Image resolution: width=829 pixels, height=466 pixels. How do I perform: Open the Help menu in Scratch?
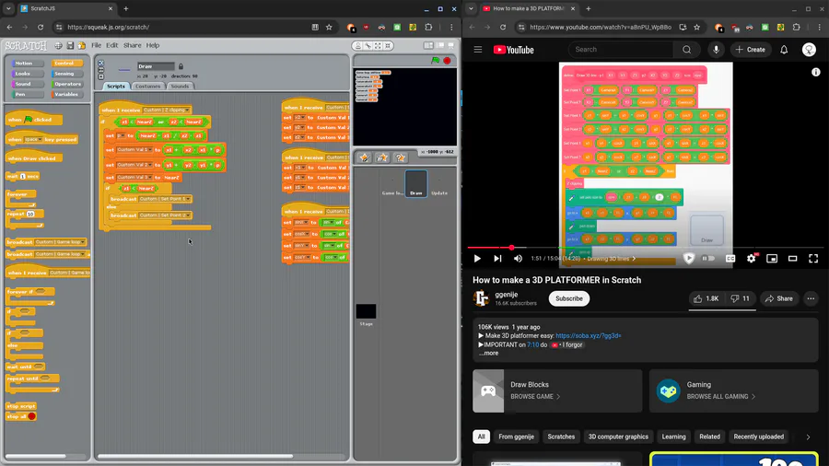click(x=153, y=45)
